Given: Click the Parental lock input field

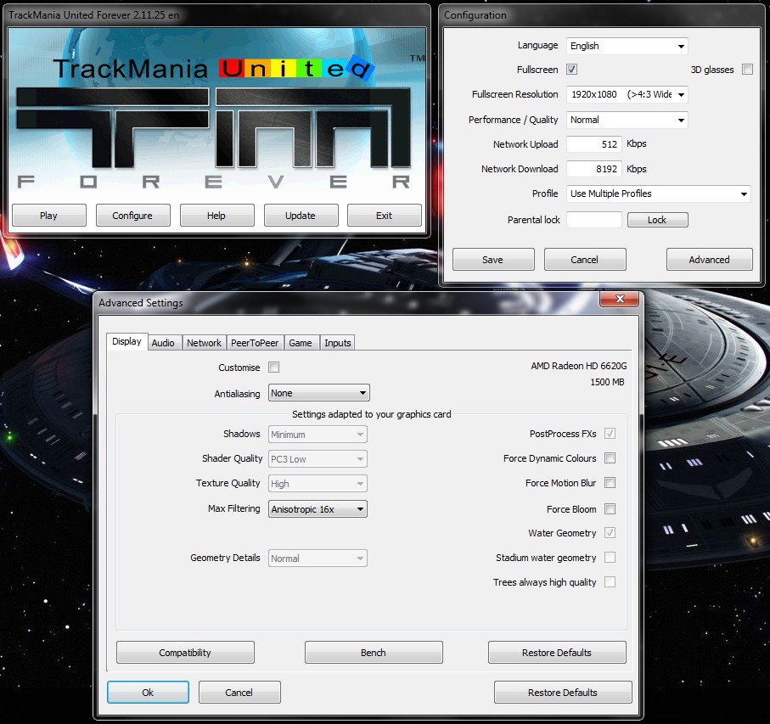Looking at the screenshot, I should point(593,220).
